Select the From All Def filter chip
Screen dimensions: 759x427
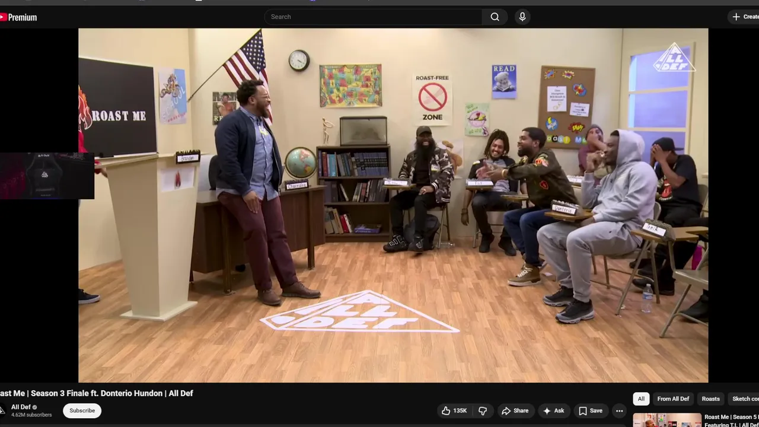tap(673, 399)
